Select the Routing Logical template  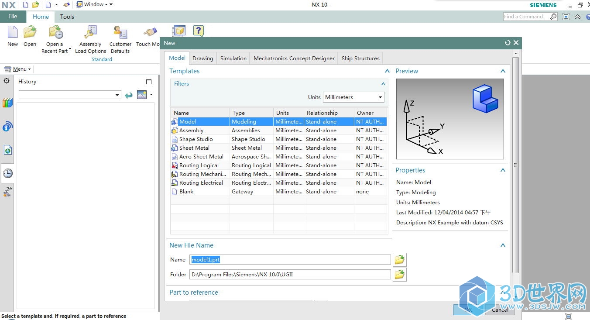tap(278, 165)
